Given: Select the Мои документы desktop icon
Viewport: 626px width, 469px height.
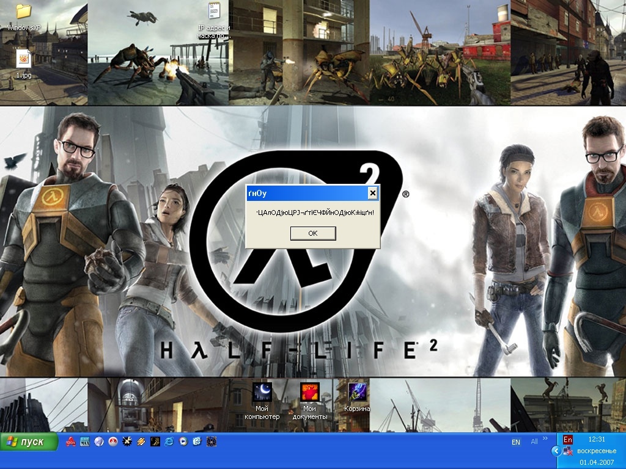Looking at the screenshot, I should 310,401.
